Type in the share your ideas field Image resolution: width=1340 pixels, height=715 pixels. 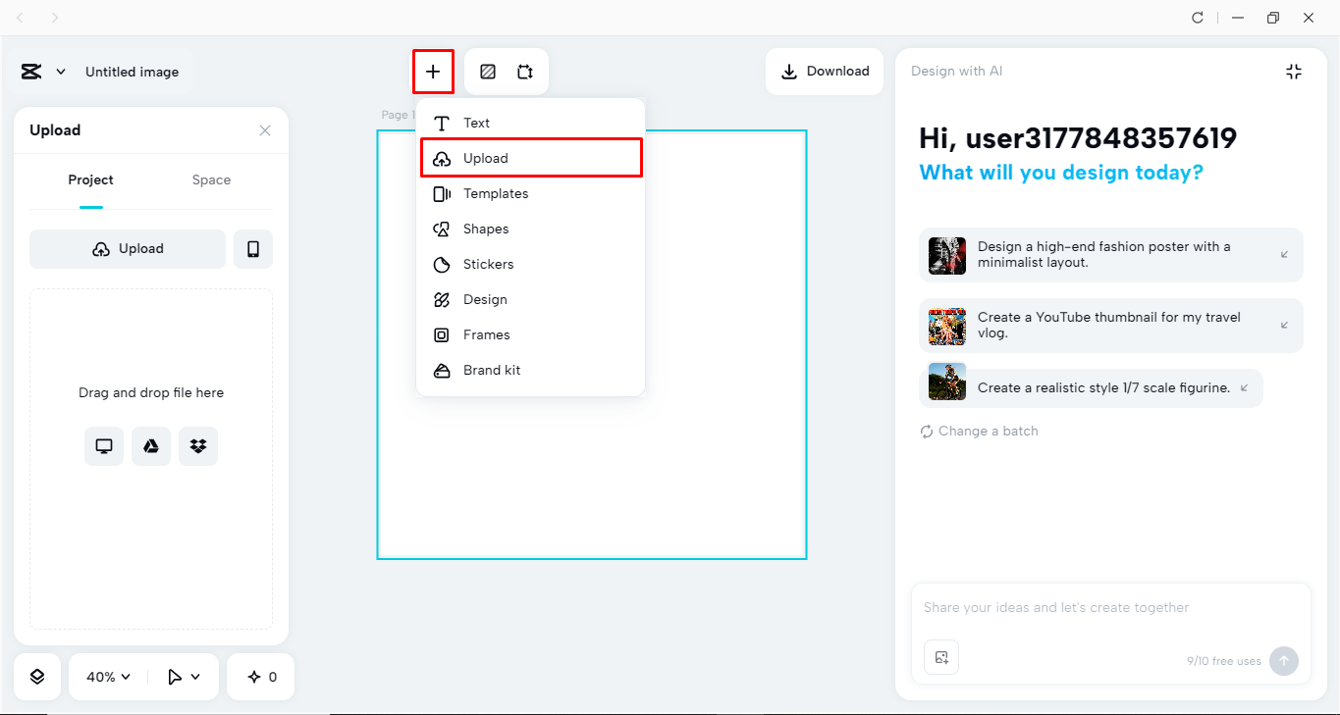pyautogui.click(x=1109, y=608)
